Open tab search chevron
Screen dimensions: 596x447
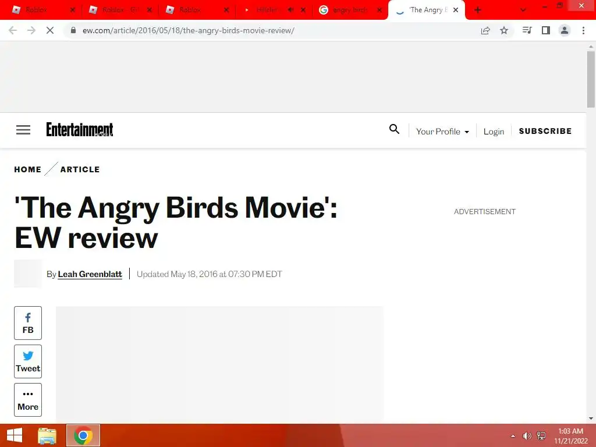click(523, 10)
